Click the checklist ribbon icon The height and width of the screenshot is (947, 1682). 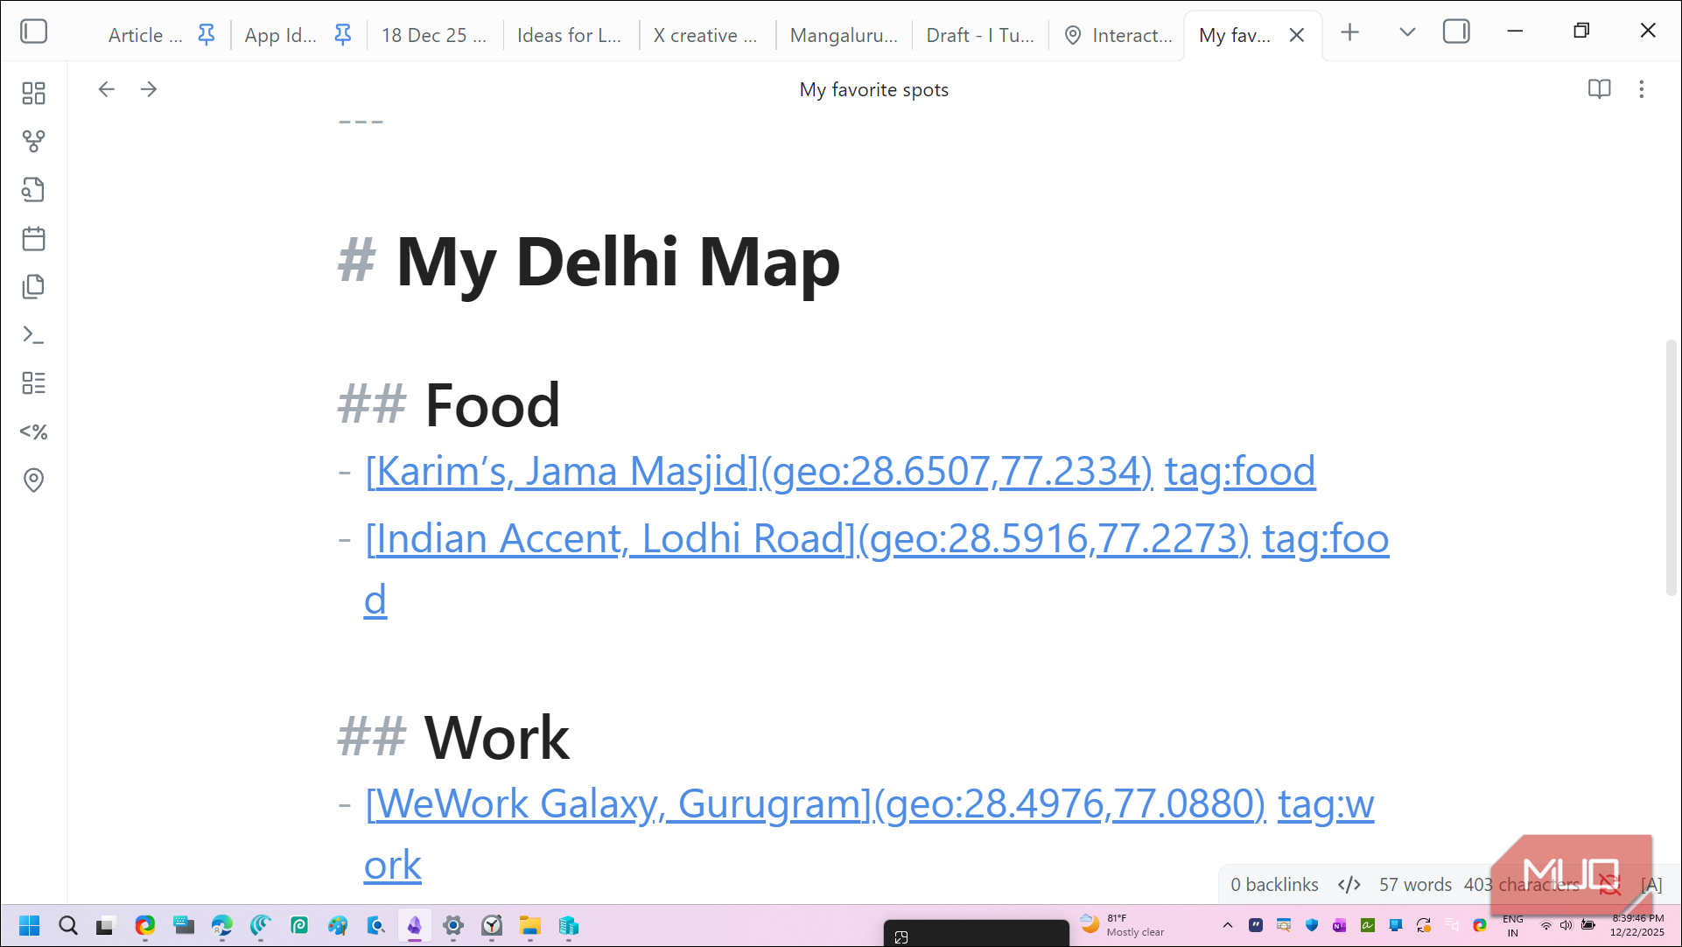(x=33, y=382)
